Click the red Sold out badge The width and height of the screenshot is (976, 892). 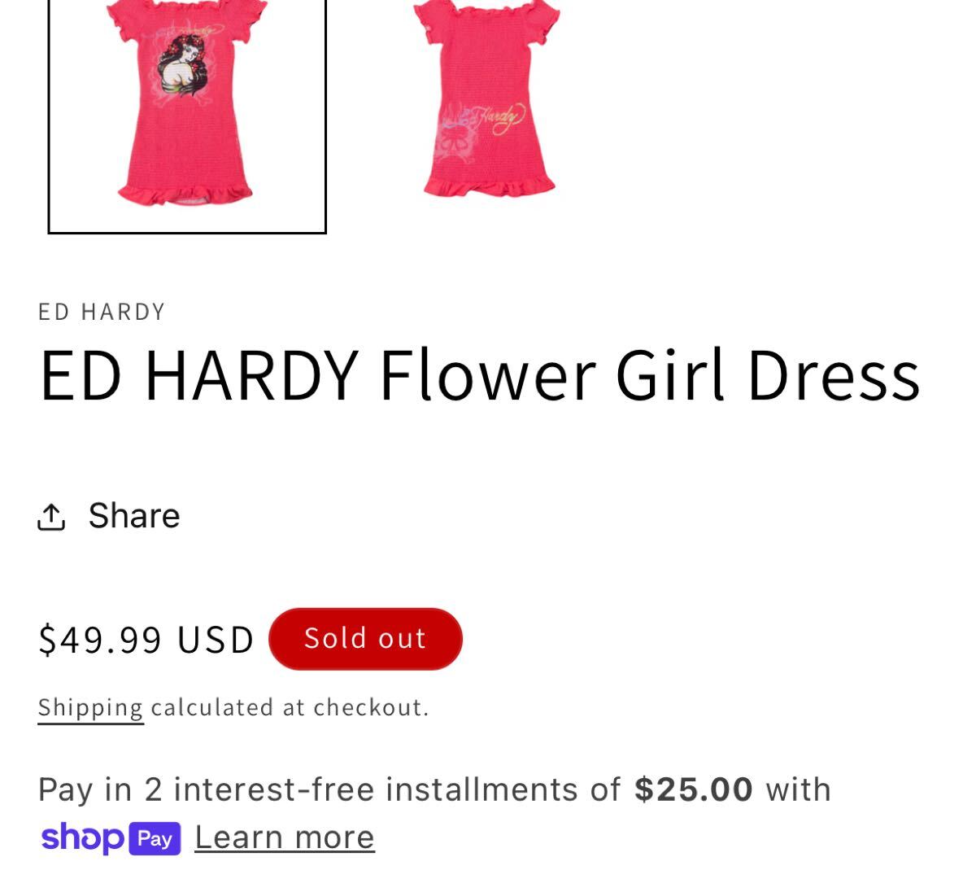(x=365, y=639)
